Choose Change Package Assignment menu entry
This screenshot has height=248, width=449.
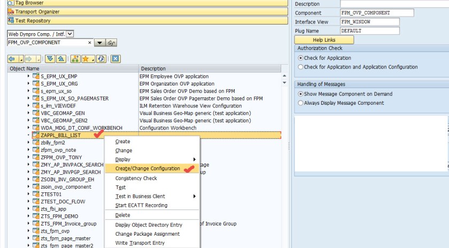pos(152,234)
